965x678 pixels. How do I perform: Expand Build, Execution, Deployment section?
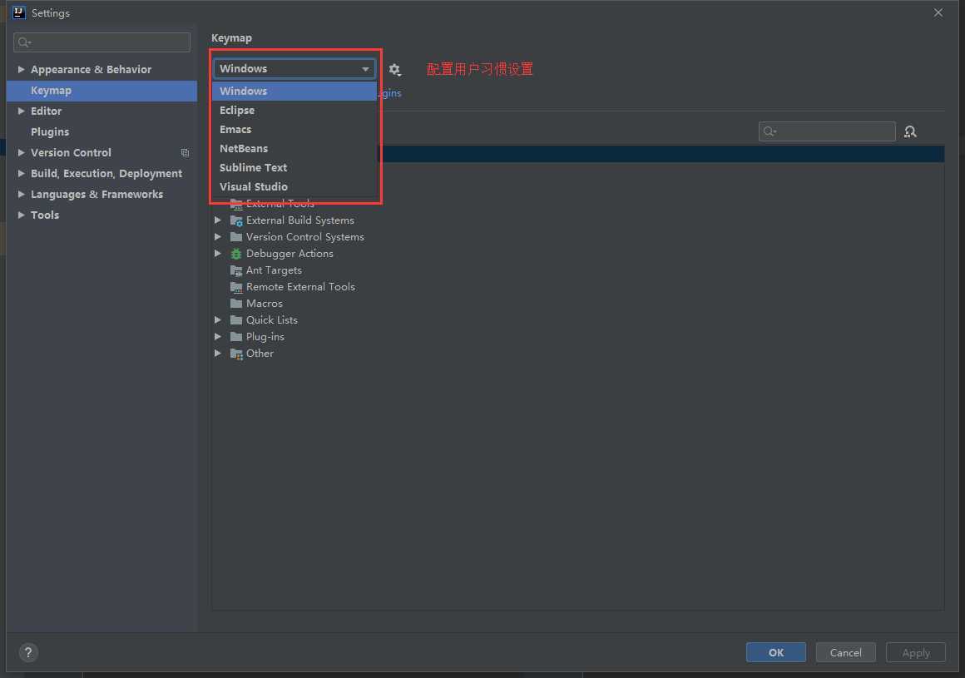[21, 174]
